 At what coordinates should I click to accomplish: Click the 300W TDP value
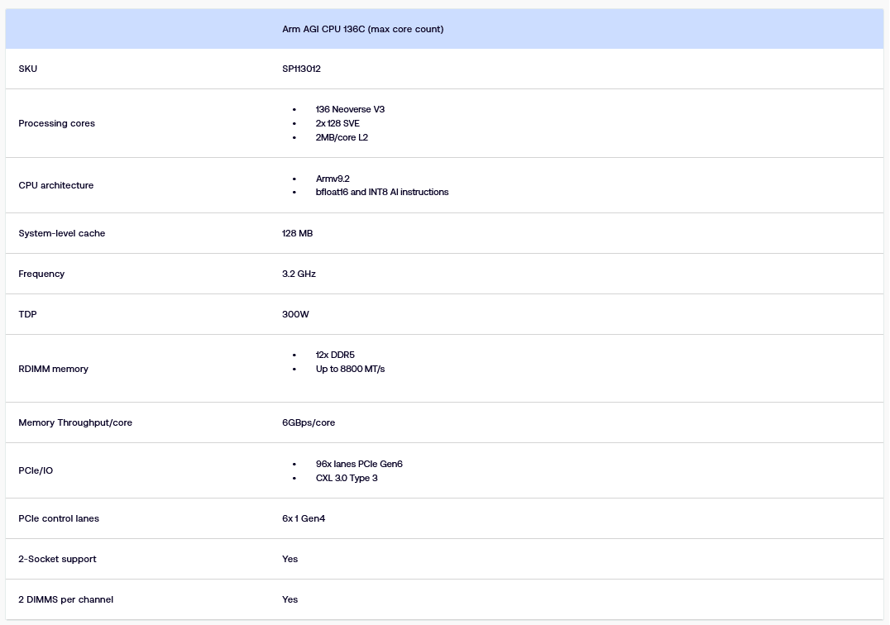click(x=295, y=314)
